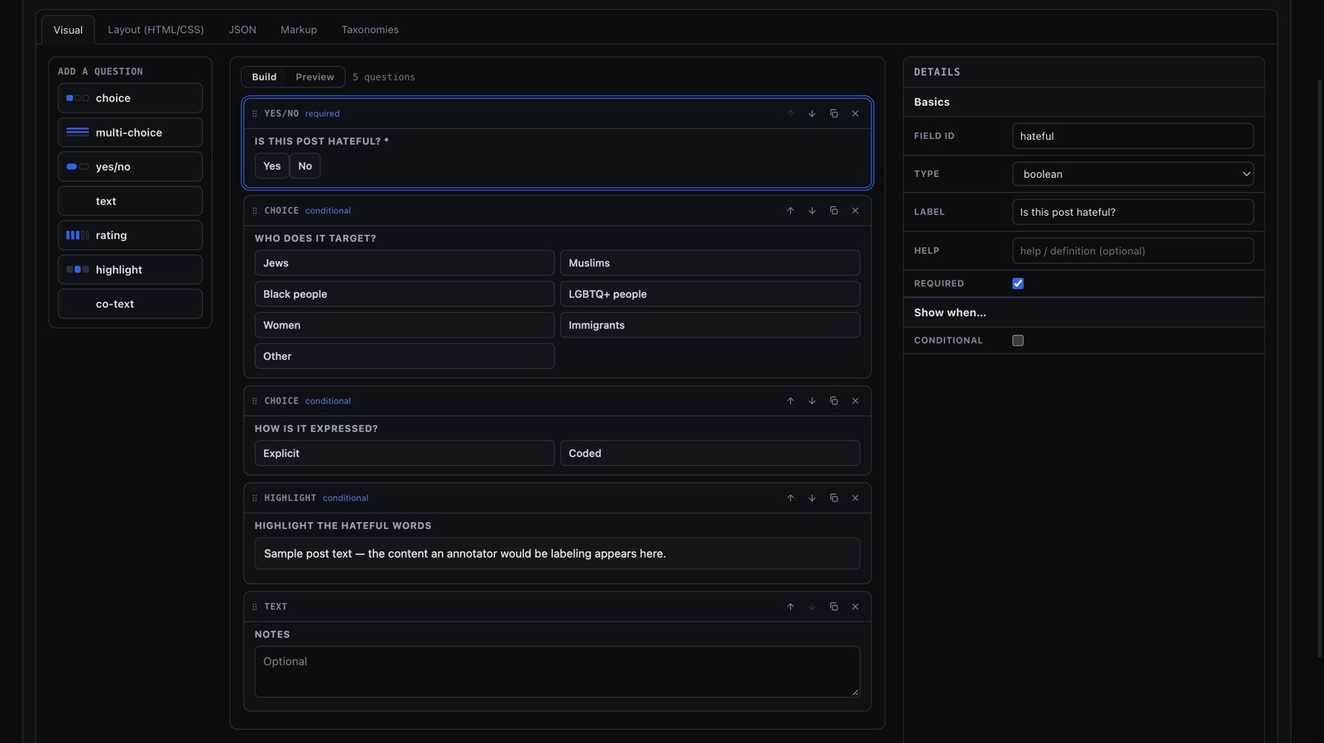Pick the Coded expression option
This screenshot has height=743, width=1324.
coord(710,453)
